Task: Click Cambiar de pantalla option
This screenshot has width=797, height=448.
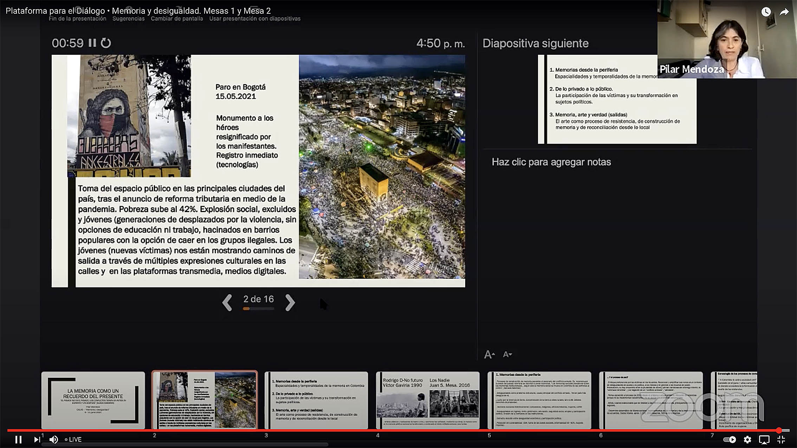Action: [x=177, y=19]
